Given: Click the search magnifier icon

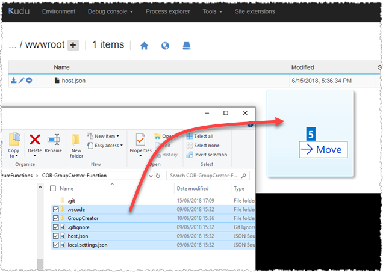Looking at the screenshot, I should (x=244, y=176).
